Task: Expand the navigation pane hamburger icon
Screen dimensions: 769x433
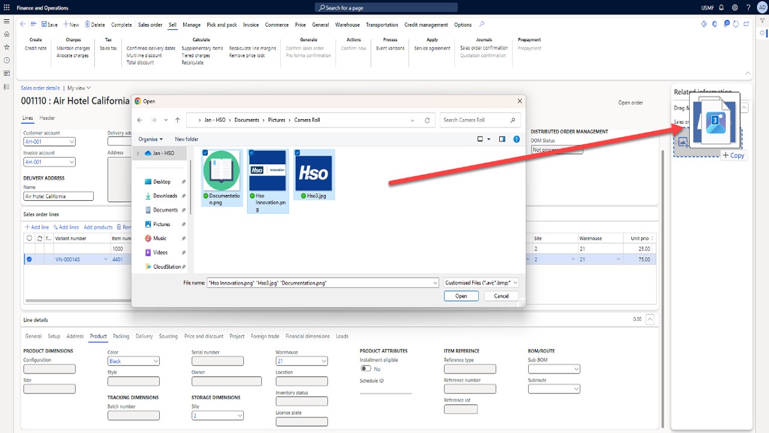Action: tap(7, 20)
